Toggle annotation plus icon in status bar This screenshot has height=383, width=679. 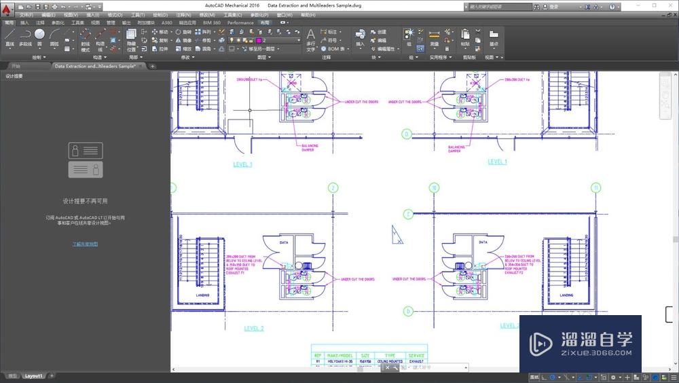tap(627, 378)
